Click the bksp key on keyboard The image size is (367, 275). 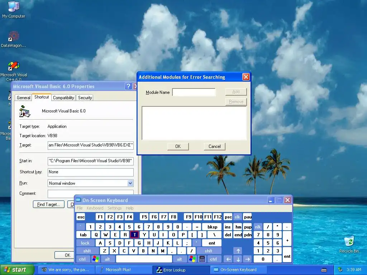(x=212, y=227)
